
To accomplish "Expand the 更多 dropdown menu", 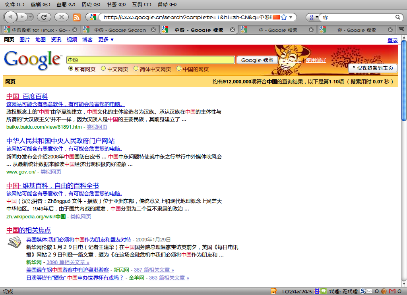I will pos(106,40).
